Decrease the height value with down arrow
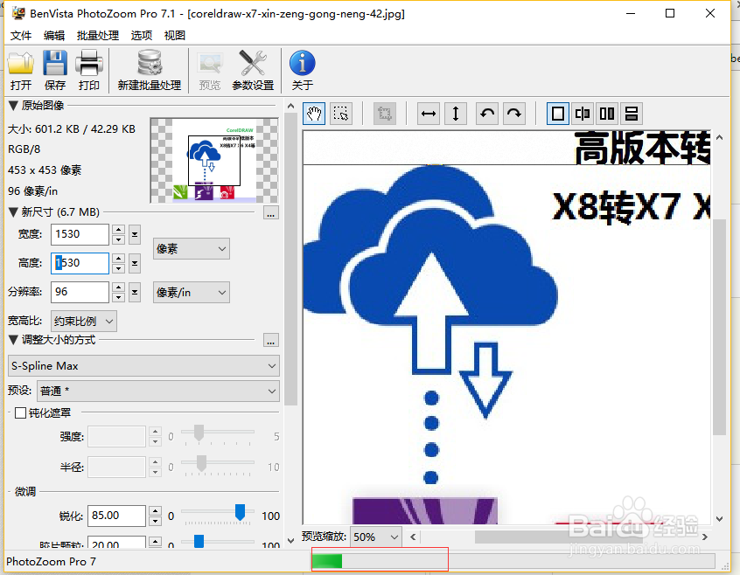740x575 pixels. click(118, 268)
